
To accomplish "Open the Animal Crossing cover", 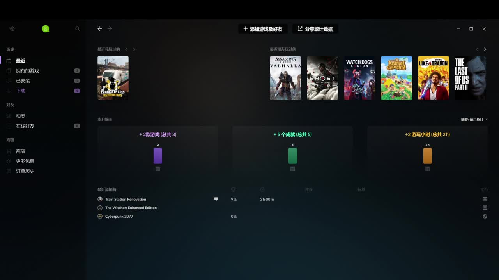I will coord(396,78).
